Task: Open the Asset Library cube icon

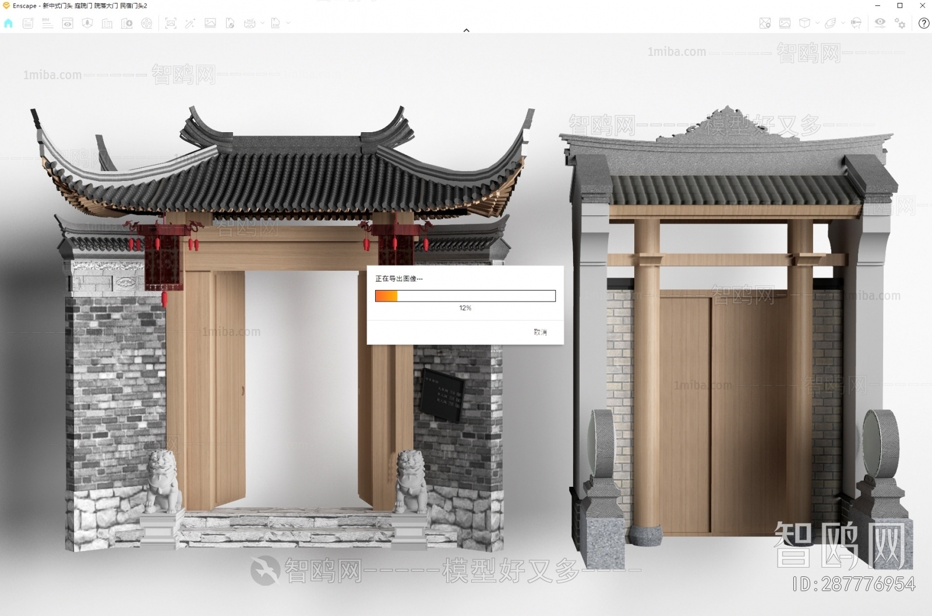Action: (804, 23)
